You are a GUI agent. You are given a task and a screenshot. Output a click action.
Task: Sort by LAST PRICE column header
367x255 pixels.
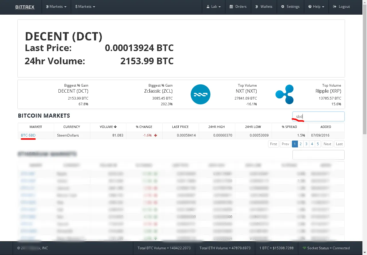tap(180, 127)
